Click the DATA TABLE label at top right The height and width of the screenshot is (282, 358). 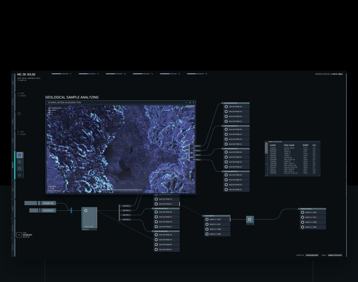[338, 74]
